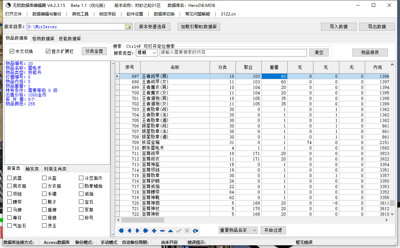Click the search content input field
Viewport: 400px width, 248px height.
233,52
